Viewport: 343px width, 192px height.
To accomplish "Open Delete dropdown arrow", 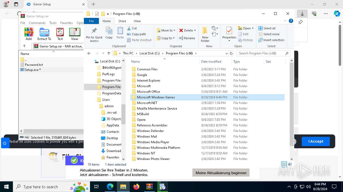I will 195,30.
